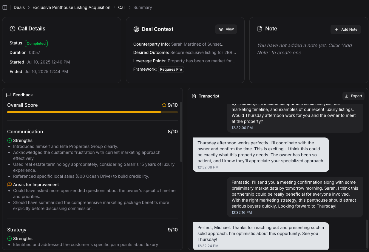Screen dimensions: 369x252
Task: Toggle the sidebar panel icon
Action: click(x=5, y=7)
